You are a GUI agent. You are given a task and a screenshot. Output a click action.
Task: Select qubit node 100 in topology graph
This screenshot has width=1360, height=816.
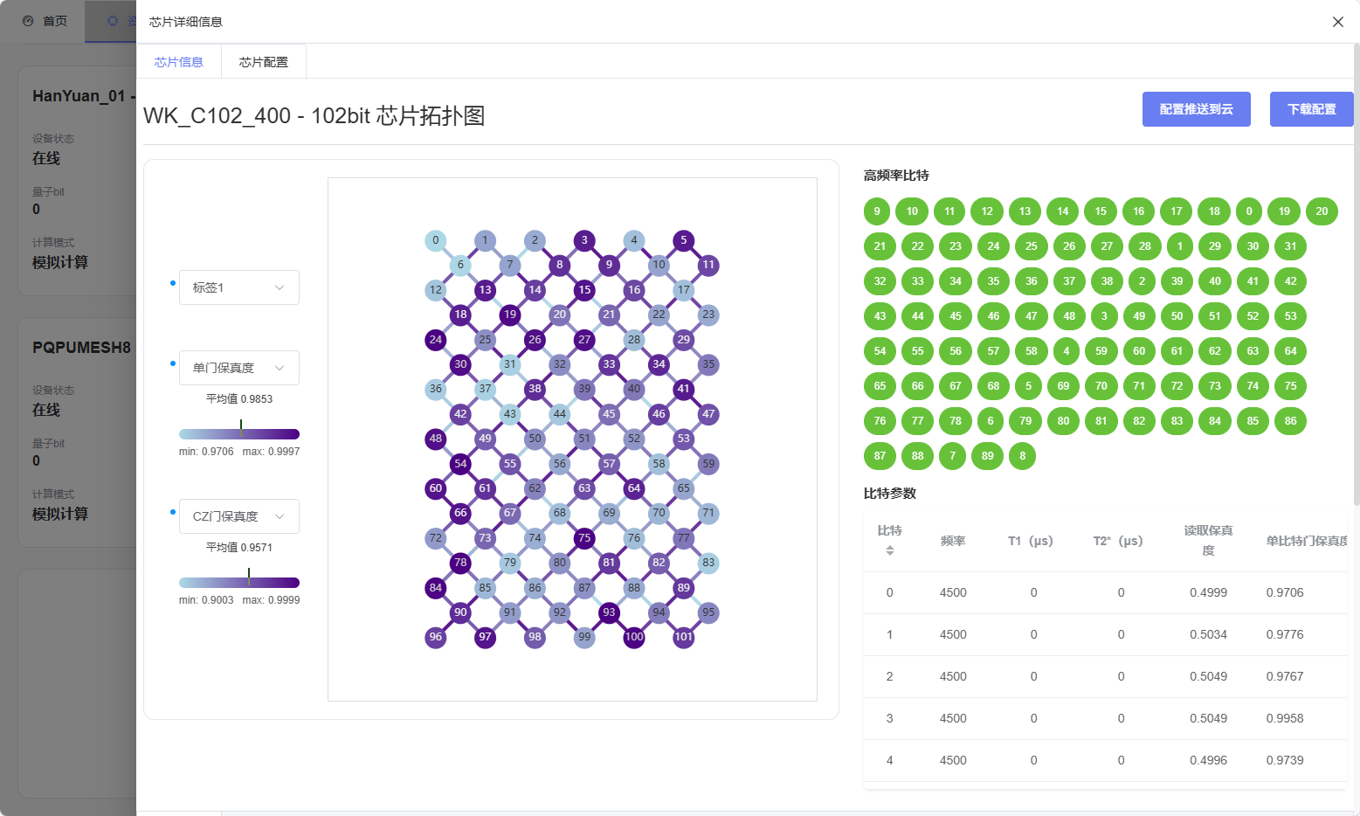634,637
